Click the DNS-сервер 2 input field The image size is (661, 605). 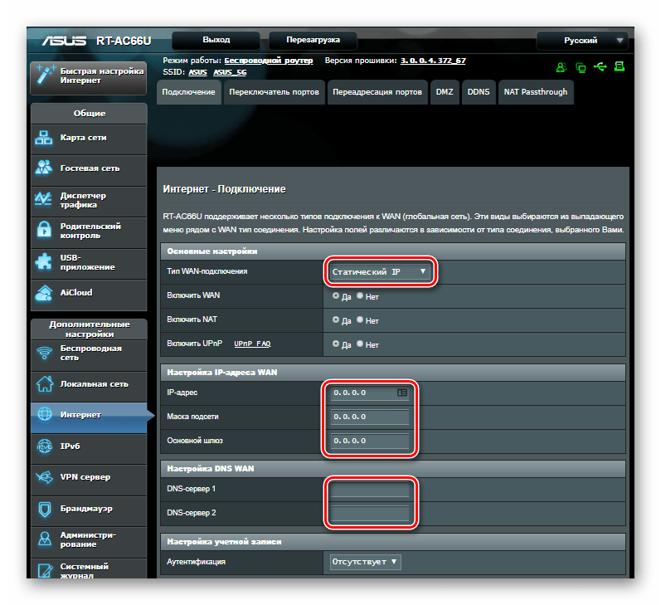click(x=370, y=514)
